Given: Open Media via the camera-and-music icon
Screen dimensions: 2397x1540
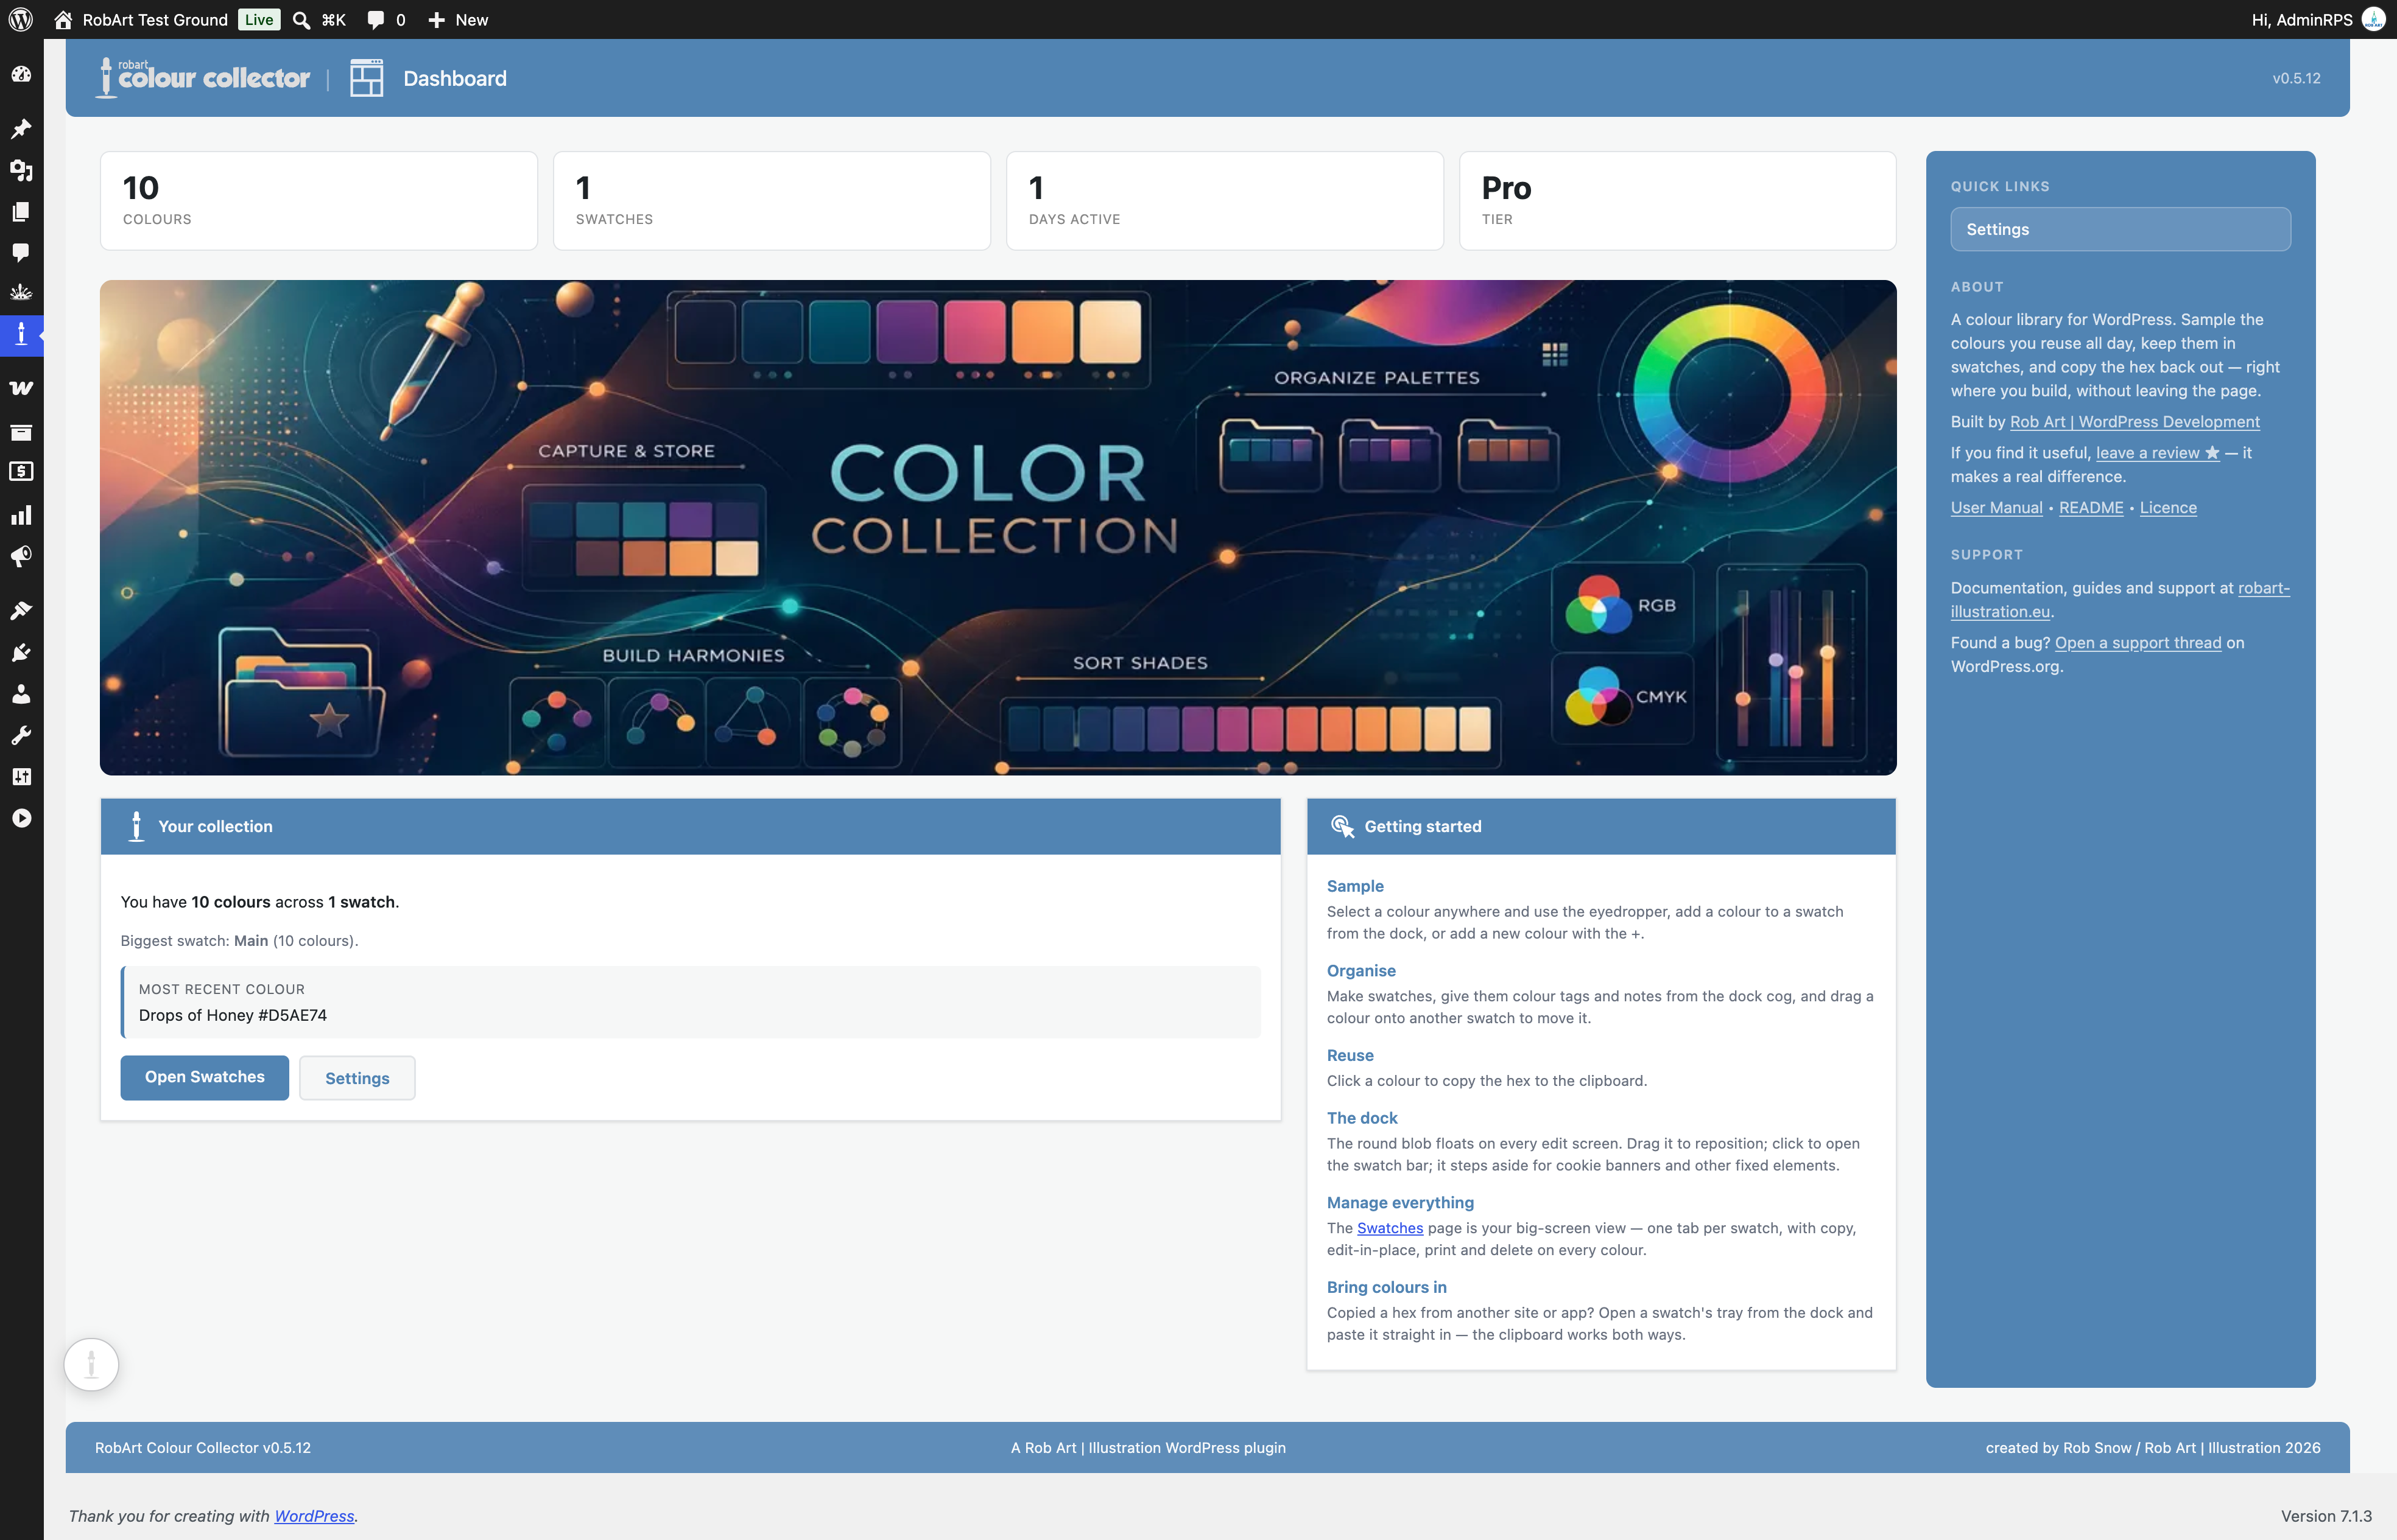Looking at the screenshot, I should [21, 170].
